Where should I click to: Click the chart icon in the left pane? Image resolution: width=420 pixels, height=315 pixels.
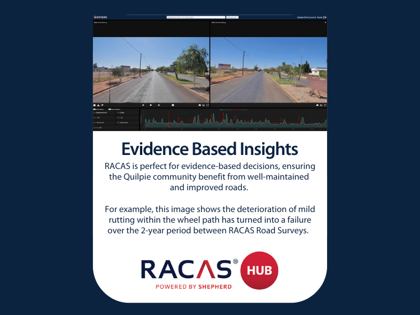[x=204, y=105]
